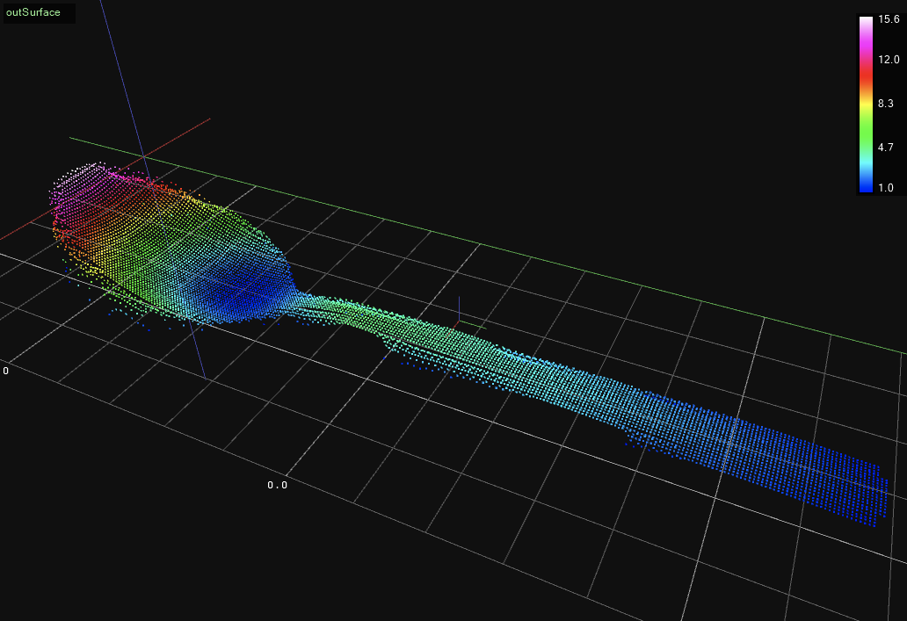This screenshot has height=621, width=907.
Task: Click the 0.0 grid axis label
Action: pyautogui.click(x=278, y=485)
